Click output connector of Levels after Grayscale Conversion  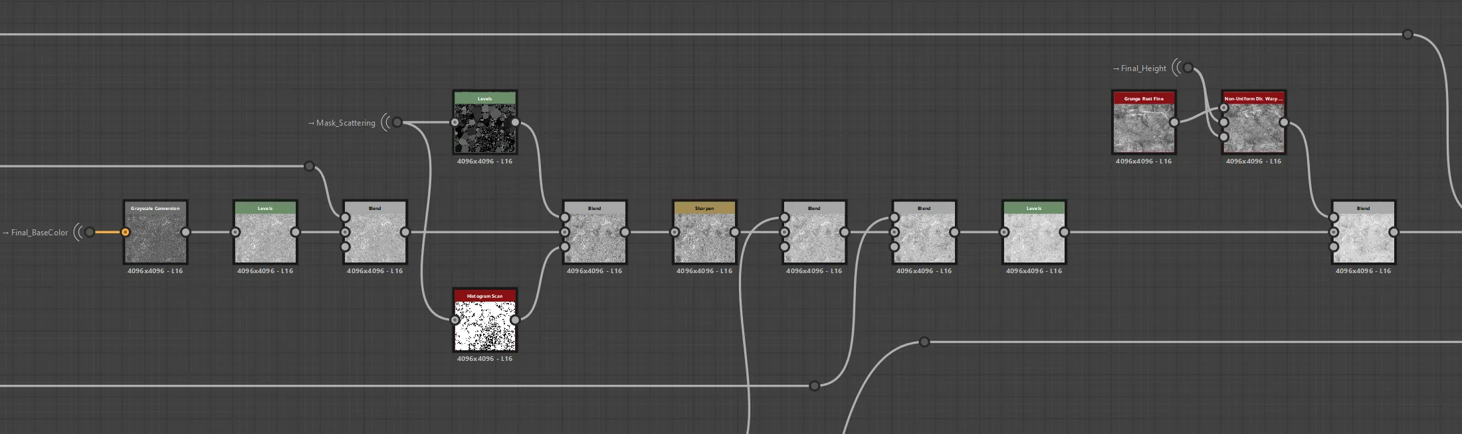click(x=295, y=232)
